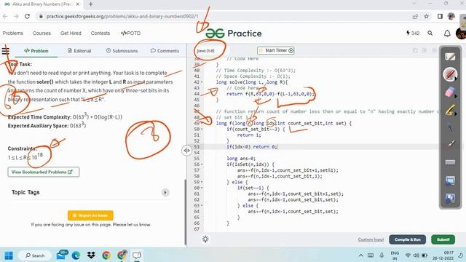Viewport: 466px width, 262px height.
Task: Click Report An Issue button
Action: click(90, 215)
